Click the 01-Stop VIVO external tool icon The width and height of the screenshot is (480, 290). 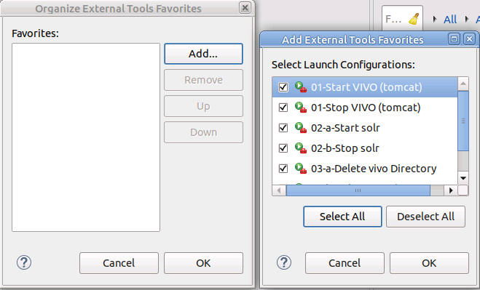[x=301, y=108]
